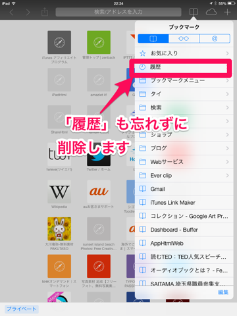237x316 pixels.
Task: Expand 検索 folder chevron
Action: pos(228,107)
